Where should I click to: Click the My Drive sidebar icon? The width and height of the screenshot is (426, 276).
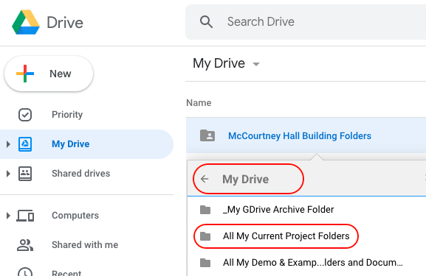pyautogui.click(x=25, y=144)
